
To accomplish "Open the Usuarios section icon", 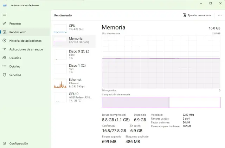I will click(4, 58).
